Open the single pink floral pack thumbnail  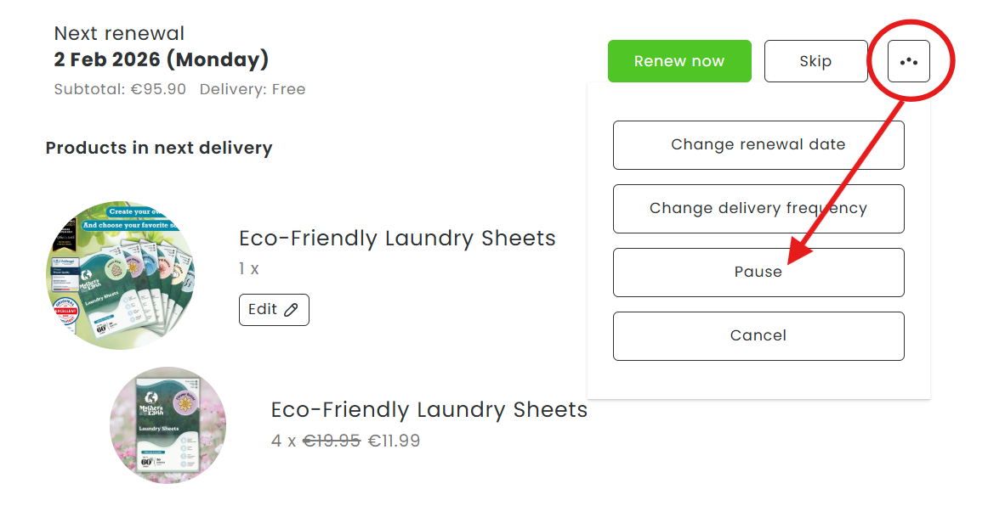(x=168, y=425)
